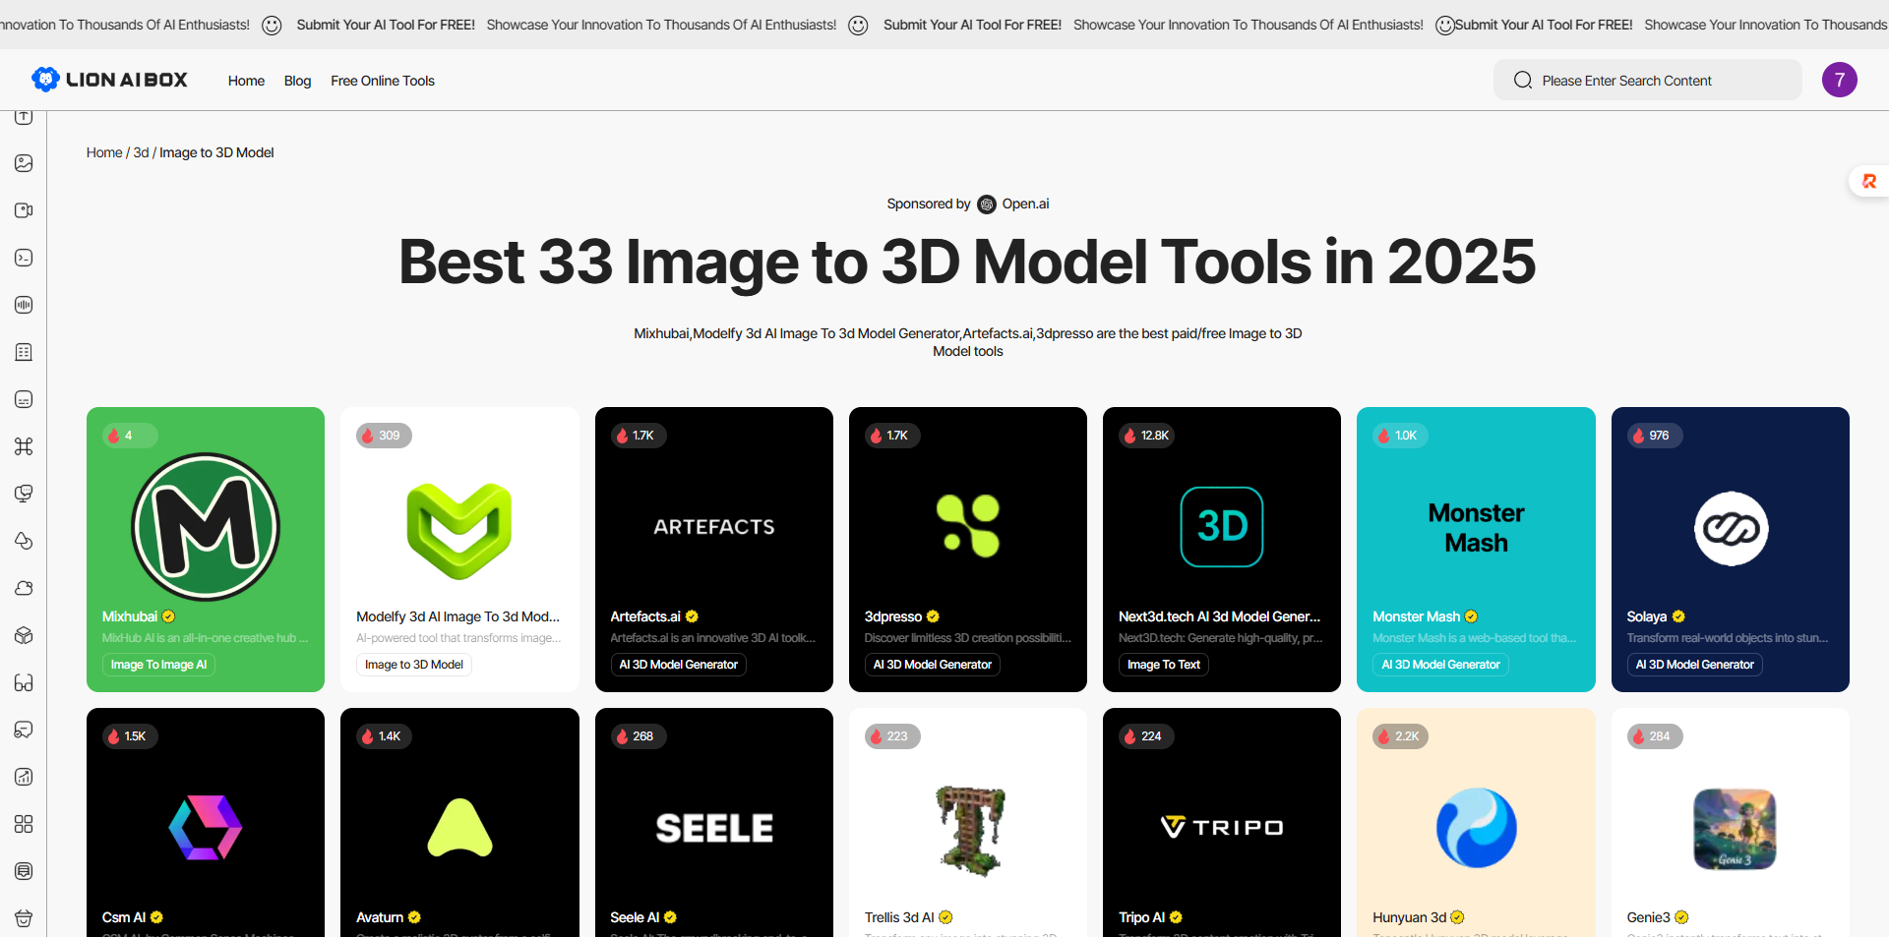Click the command-key symbol icon in sidebar
This screenshot has height=937, width=1889.
(x=24, y=446)
